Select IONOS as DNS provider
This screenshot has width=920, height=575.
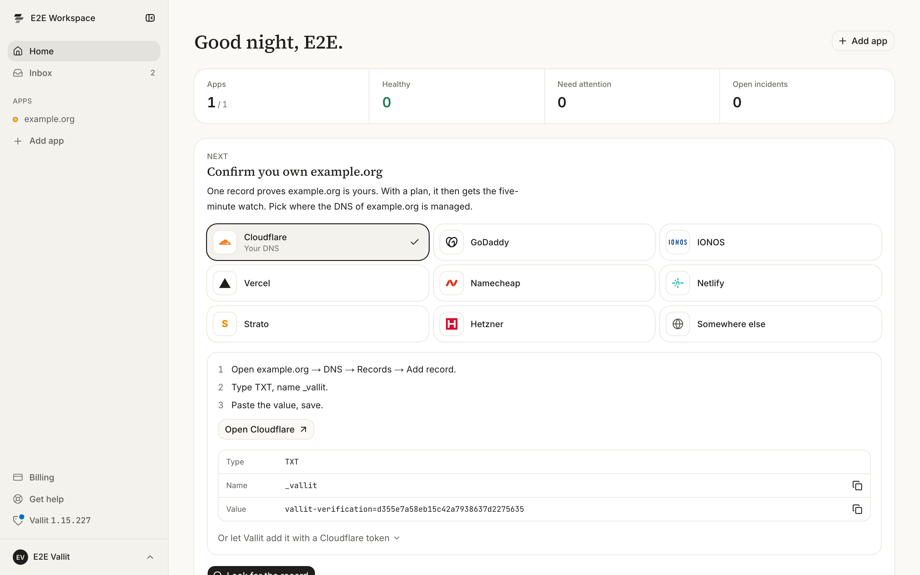[770, 242]
